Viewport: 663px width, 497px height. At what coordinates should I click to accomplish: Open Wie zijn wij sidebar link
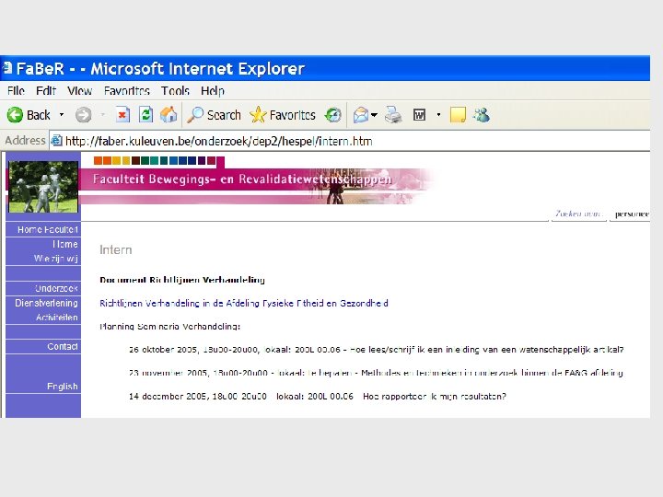56,259
